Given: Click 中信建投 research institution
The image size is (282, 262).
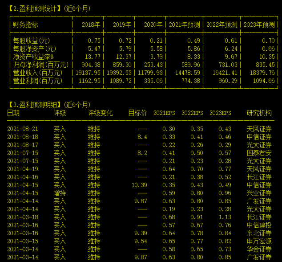Looking at the screenshot, I should pos(259,225).
